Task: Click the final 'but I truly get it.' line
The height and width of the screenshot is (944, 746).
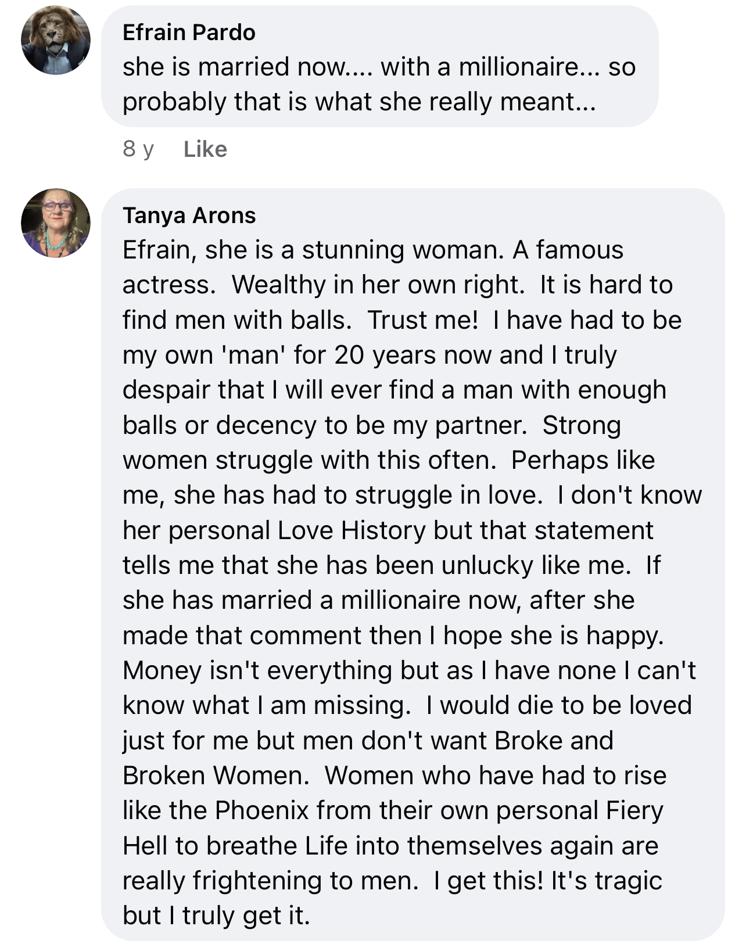Action: click(x=217, y=916)
